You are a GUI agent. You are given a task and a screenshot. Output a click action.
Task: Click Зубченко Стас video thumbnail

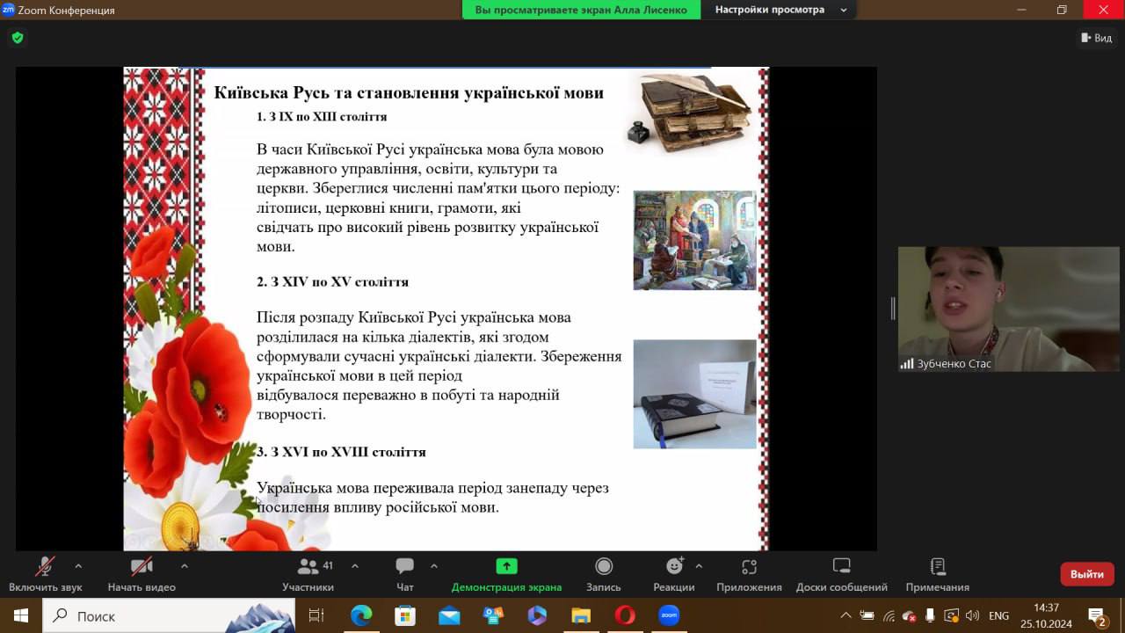coord(1008,308)
